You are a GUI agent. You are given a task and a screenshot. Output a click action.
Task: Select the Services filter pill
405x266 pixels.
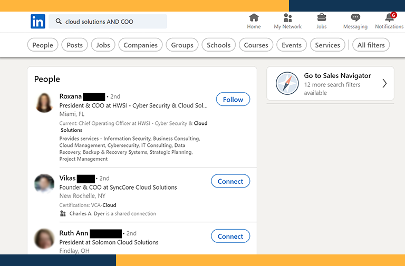(x=327, y=45)
